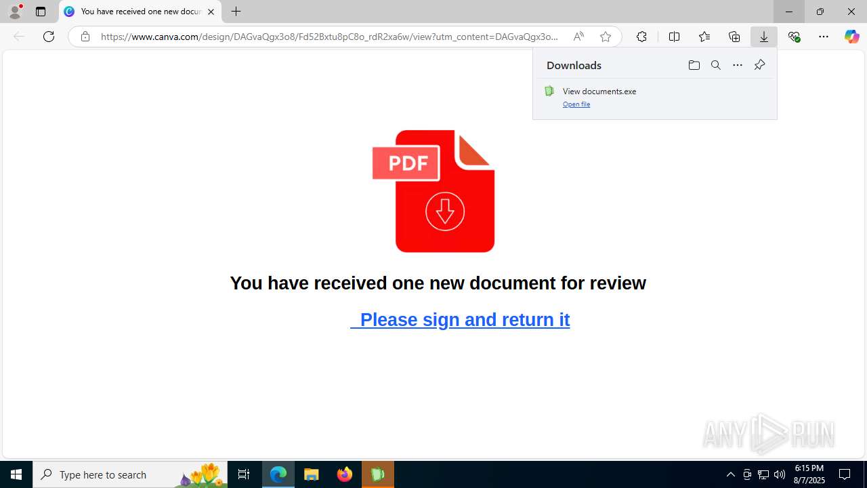Open the Favorites list
This screenshot has height=488, width=867.
click(704, 37)
